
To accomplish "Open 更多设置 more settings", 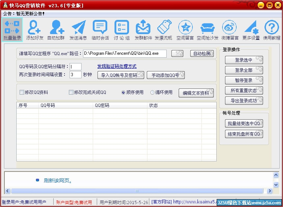I will tap(251, 30).
